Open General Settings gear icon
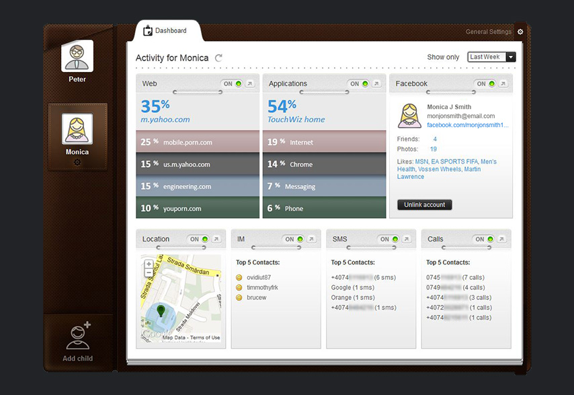574x395 pixels. tap(520, 32)
